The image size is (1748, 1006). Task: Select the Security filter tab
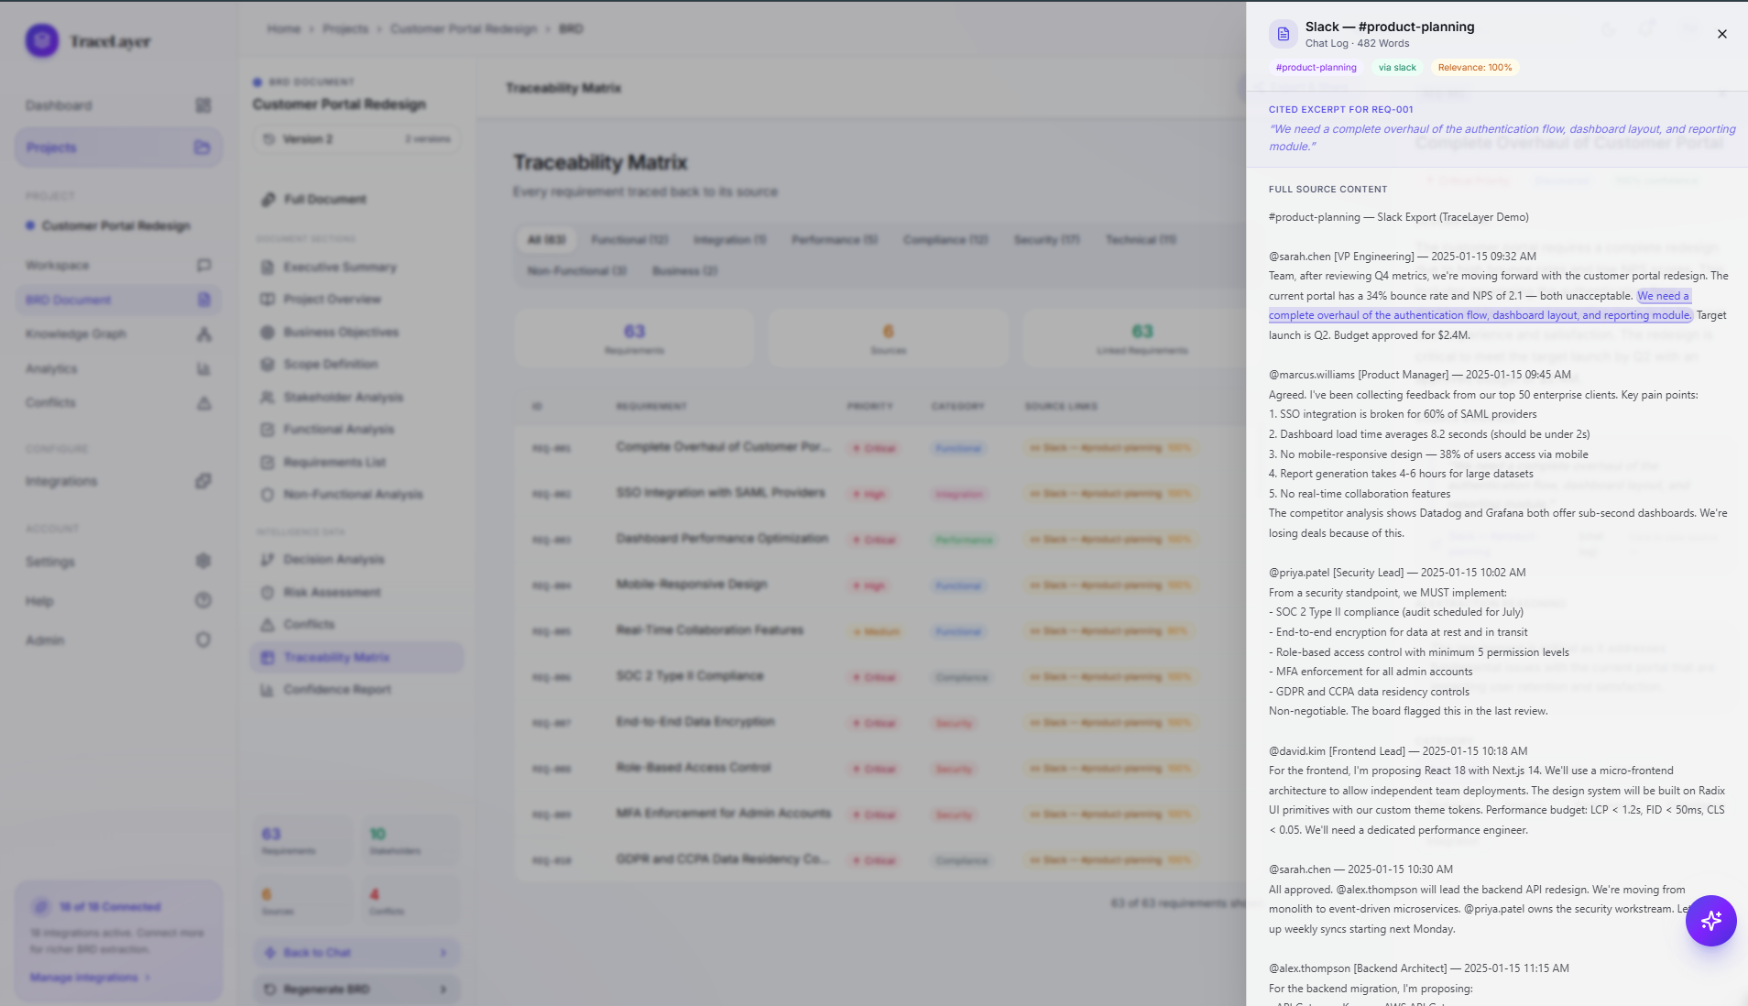pos(1046,240)
